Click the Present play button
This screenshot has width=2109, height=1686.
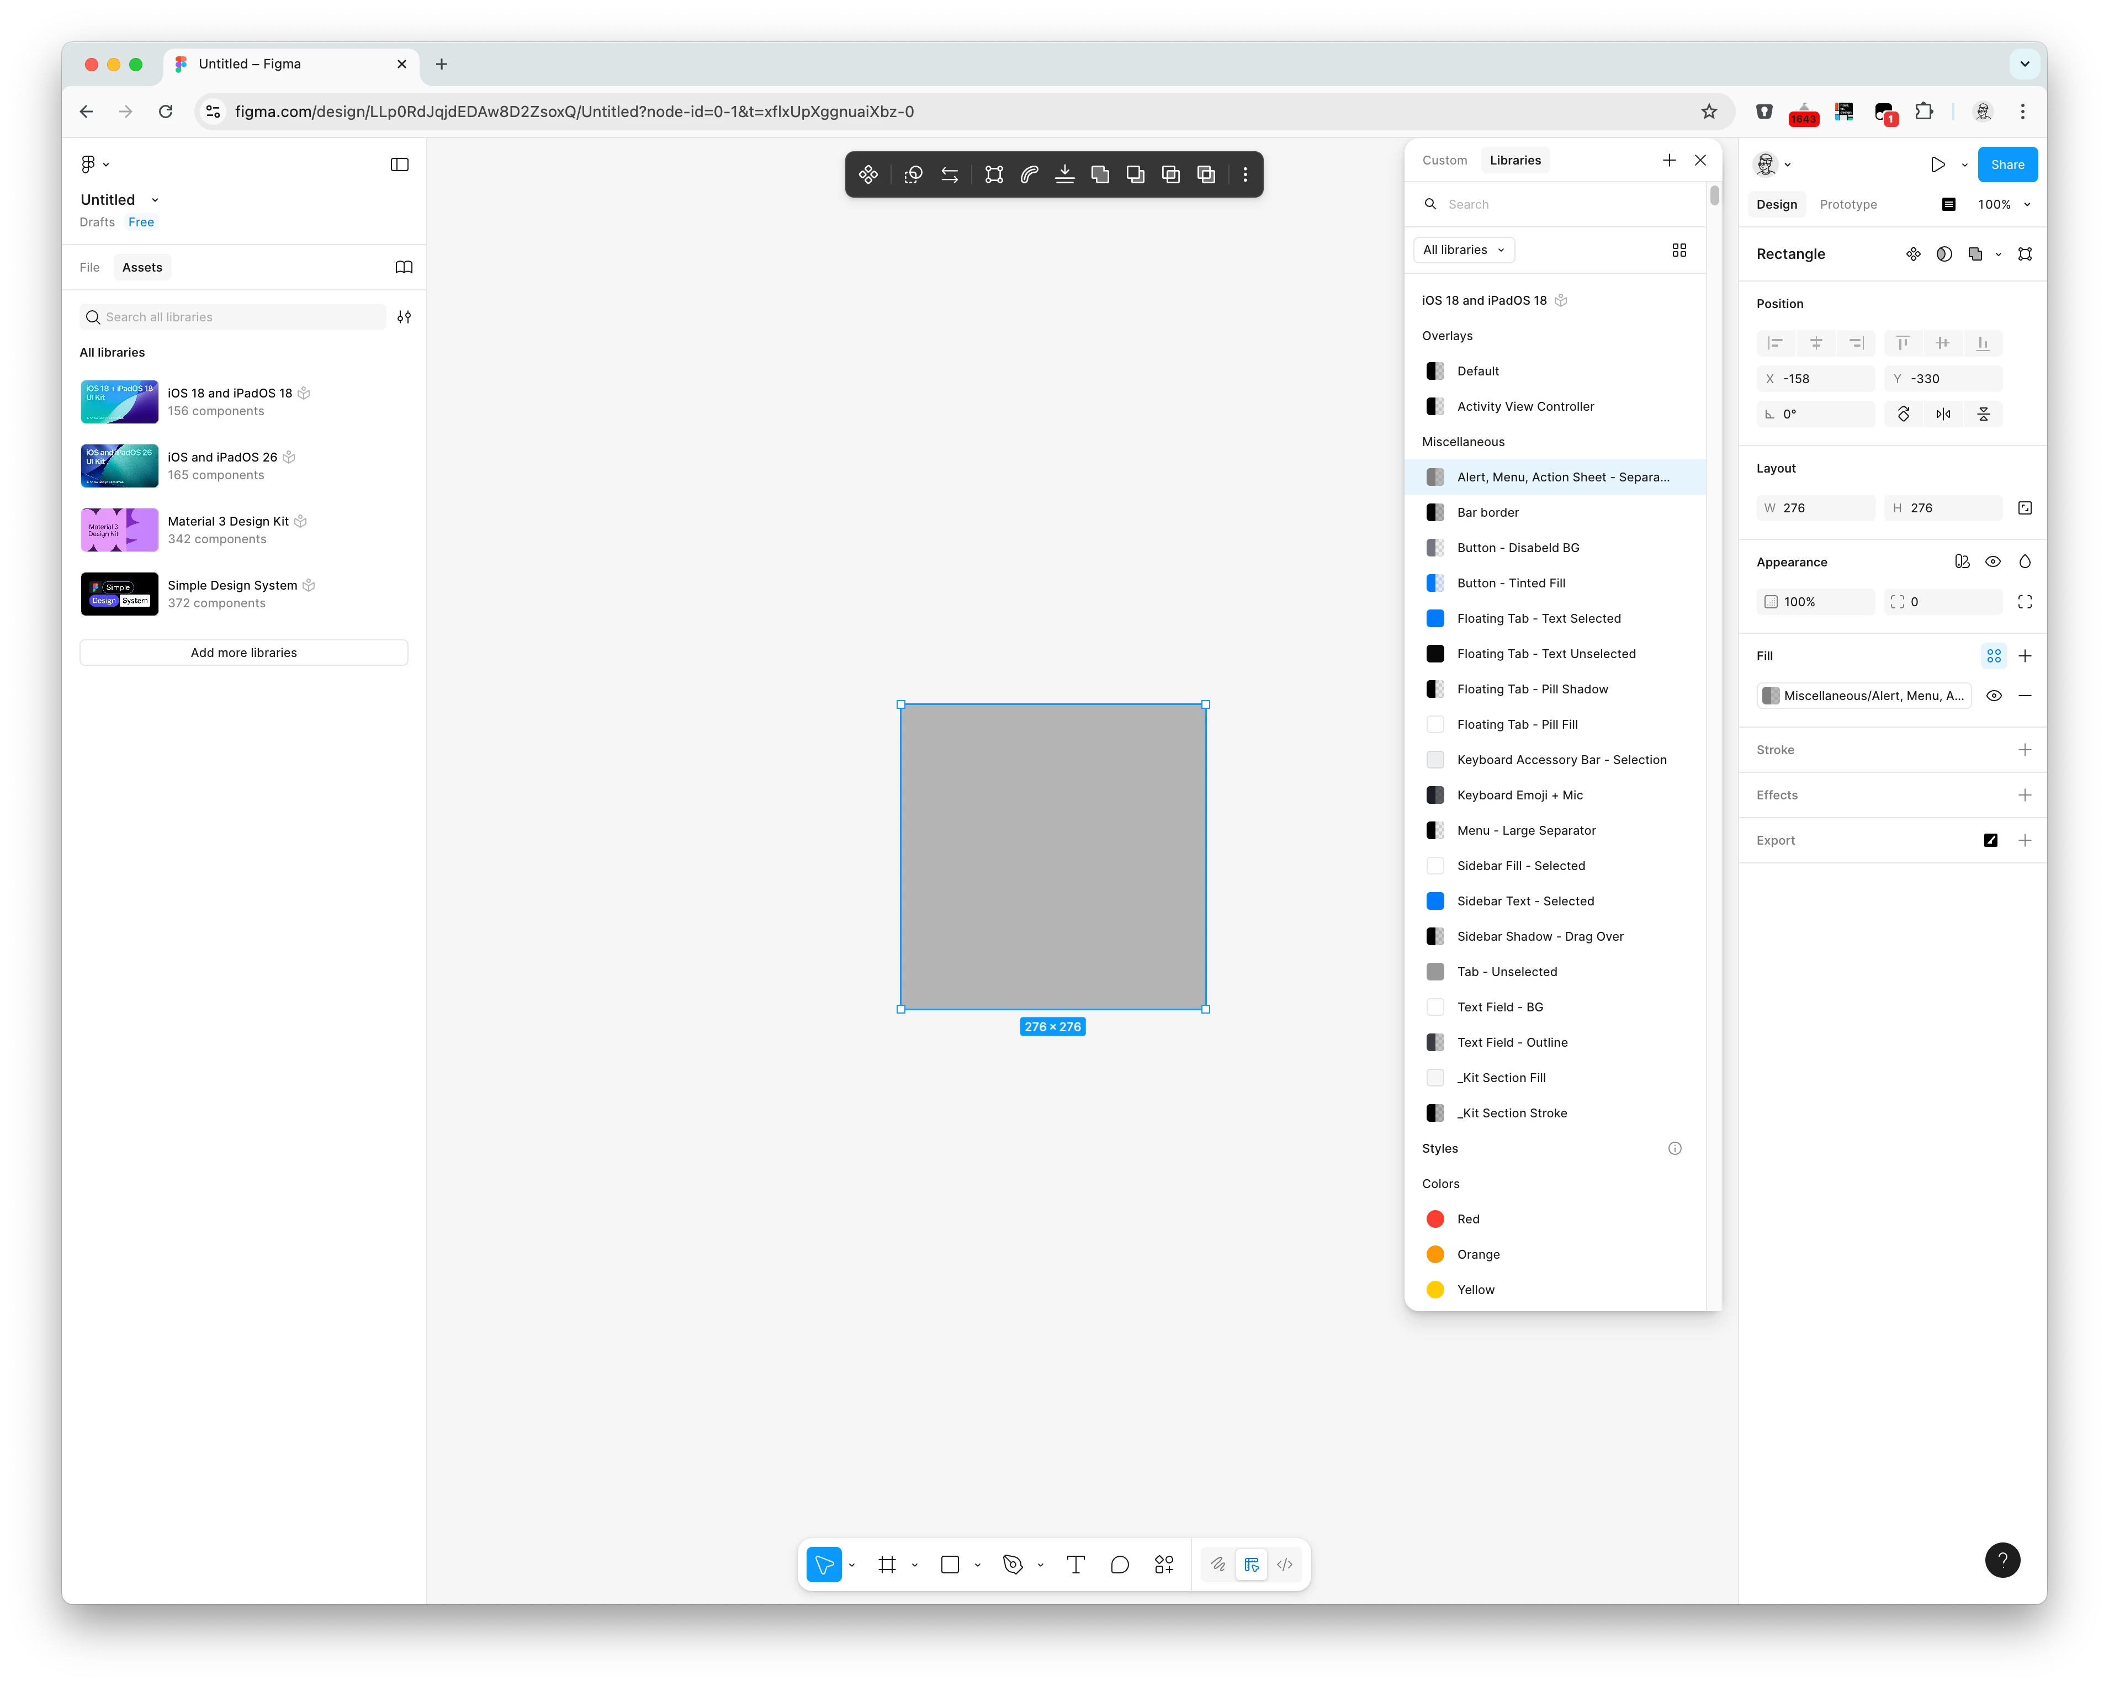coord(1937,165)
